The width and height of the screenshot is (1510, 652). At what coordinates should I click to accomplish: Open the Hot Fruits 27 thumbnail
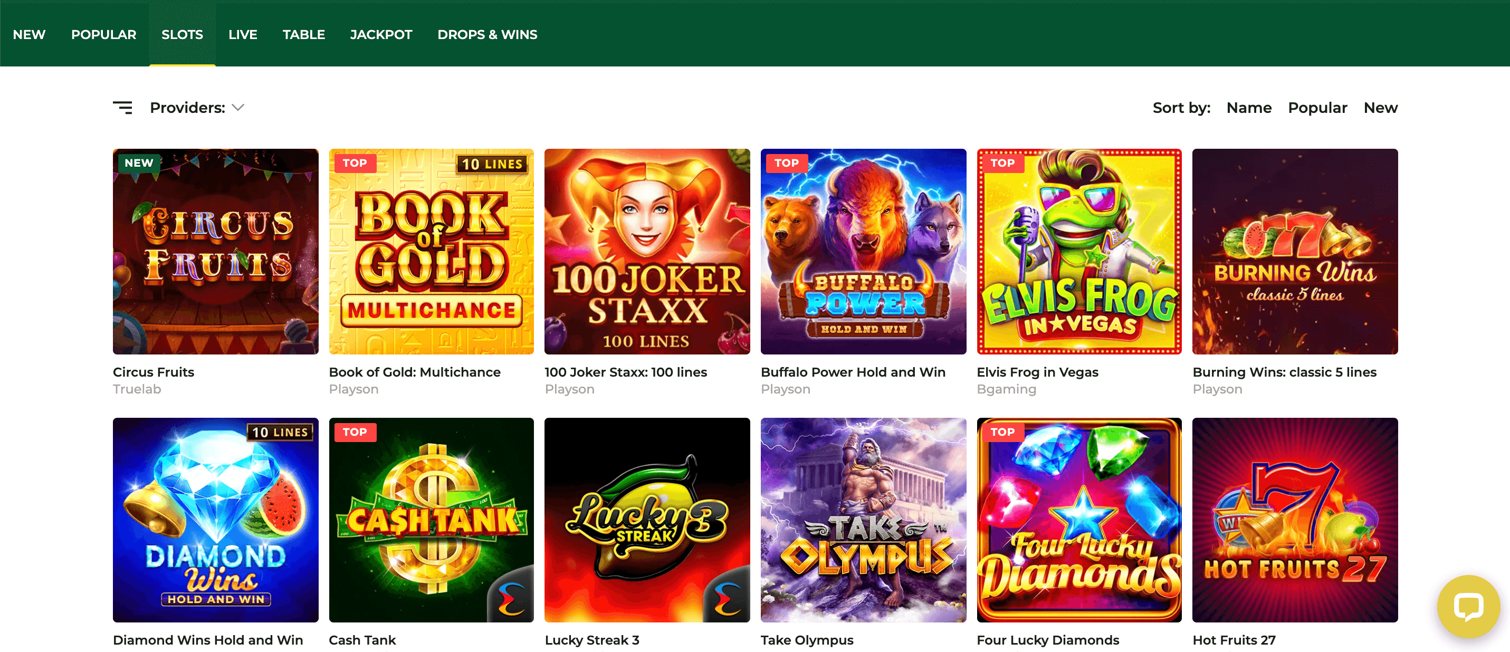pyautogui.click(x=1295, y=520)
